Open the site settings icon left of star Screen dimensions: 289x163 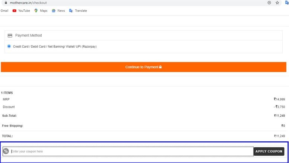pyautogui.click(x=269, y=3)
